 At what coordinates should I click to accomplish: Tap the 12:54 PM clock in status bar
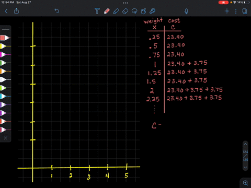[x=8, y=3]
